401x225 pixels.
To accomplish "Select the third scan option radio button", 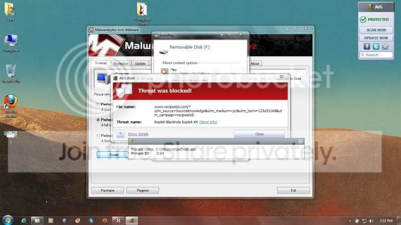I will [98, 136].
